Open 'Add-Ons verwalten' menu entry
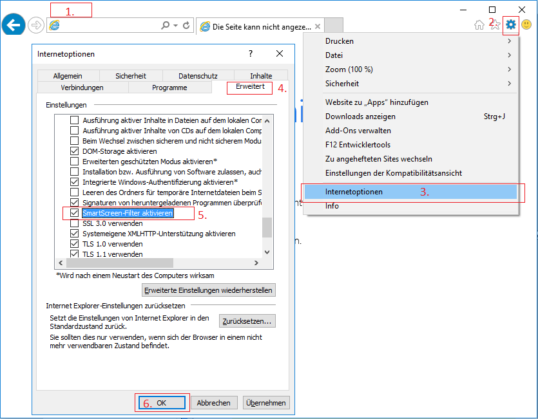538x419 pixels. 410,130
